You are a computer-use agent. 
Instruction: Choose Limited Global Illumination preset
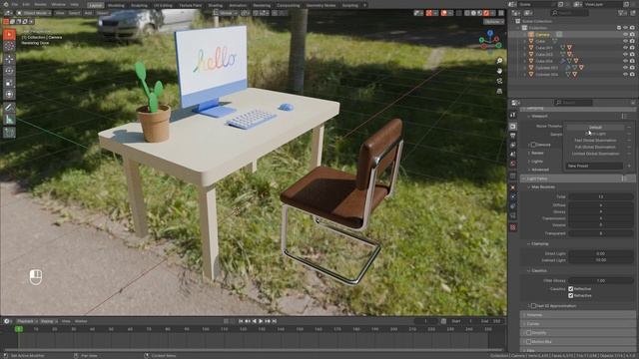[x=595, y=154]
